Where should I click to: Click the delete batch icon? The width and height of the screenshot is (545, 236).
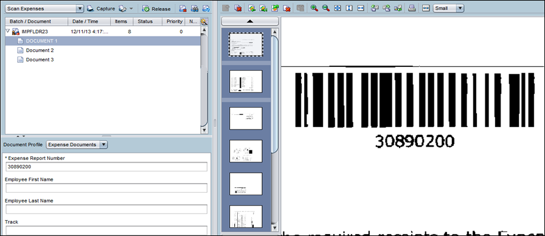tap(183, 9)
